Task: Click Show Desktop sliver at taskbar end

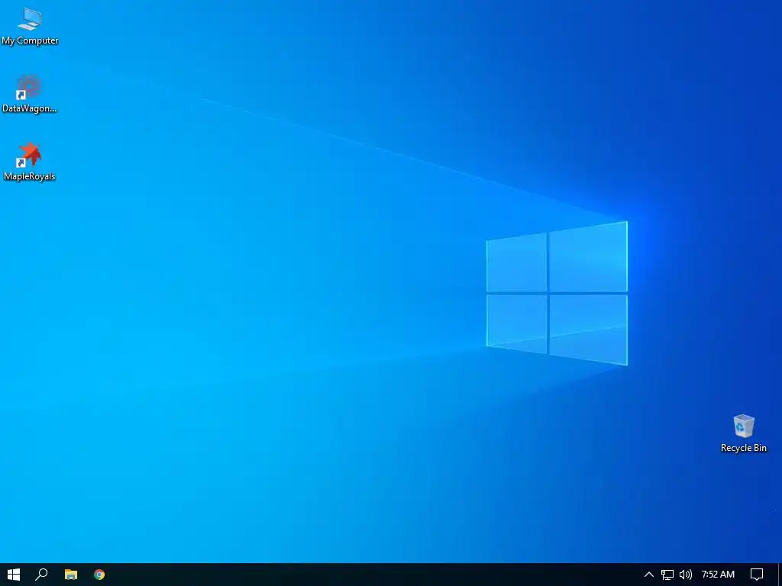Action: pos(780,575)
